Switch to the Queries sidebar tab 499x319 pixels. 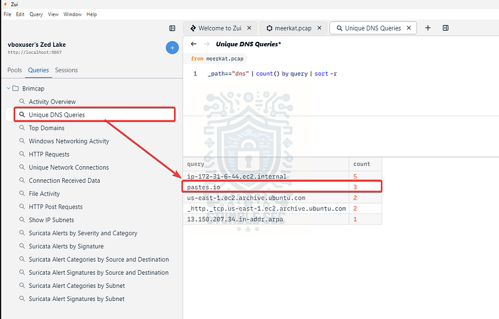pos(39,70)
